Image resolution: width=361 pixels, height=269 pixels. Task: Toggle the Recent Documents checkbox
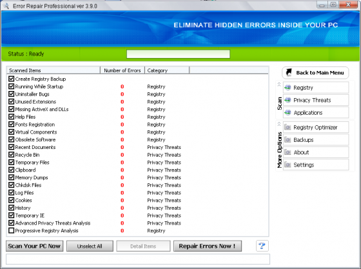[x=11, y=147]
